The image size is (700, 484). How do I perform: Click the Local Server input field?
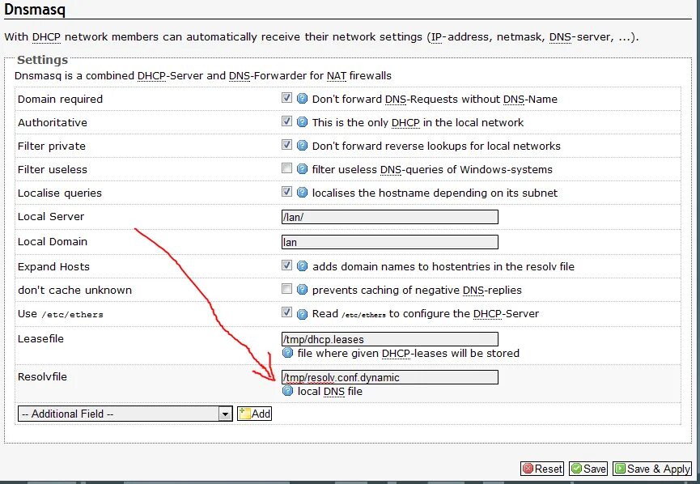tap(390, 217)
